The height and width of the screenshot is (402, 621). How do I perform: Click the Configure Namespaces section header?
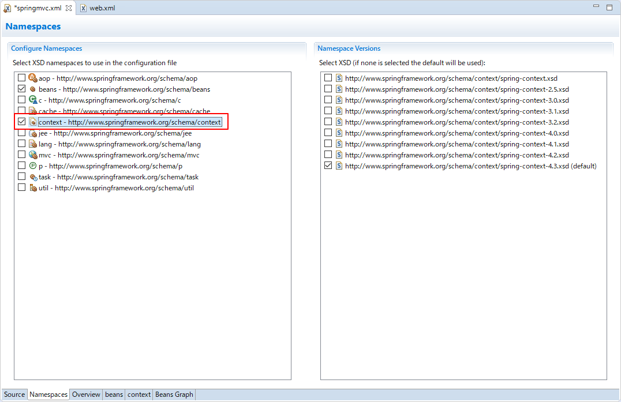[46, 48]
